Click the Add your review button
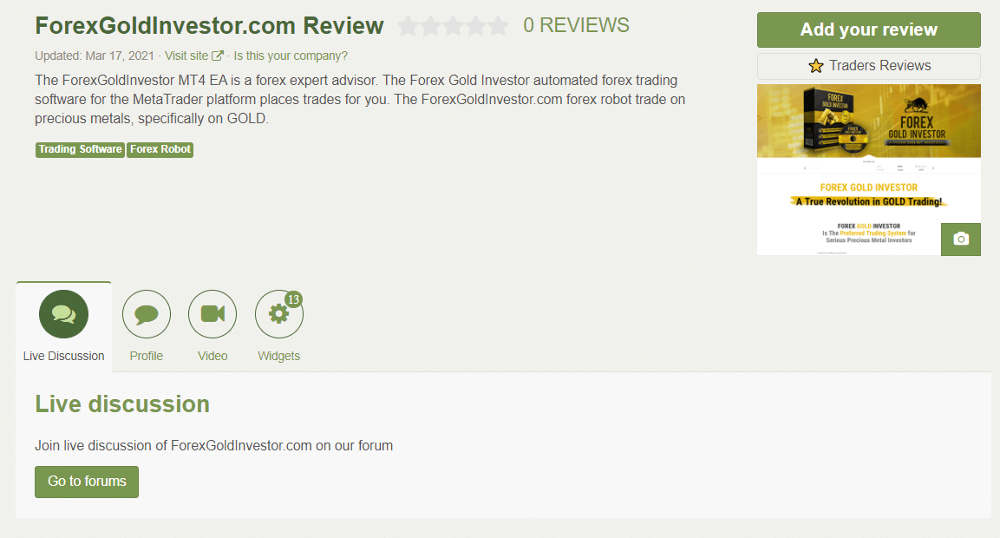The width and height of the screenshot is (1000, 538). click(869, 30)
